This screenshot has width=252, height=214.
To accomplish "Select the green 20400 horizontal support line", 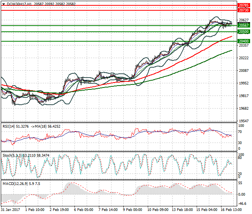I will 119,41.
